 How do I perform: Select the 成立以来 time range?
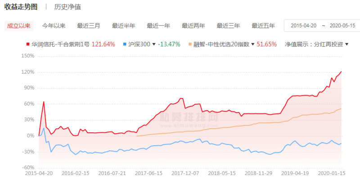pyautogui.click(x=19, y=26)
